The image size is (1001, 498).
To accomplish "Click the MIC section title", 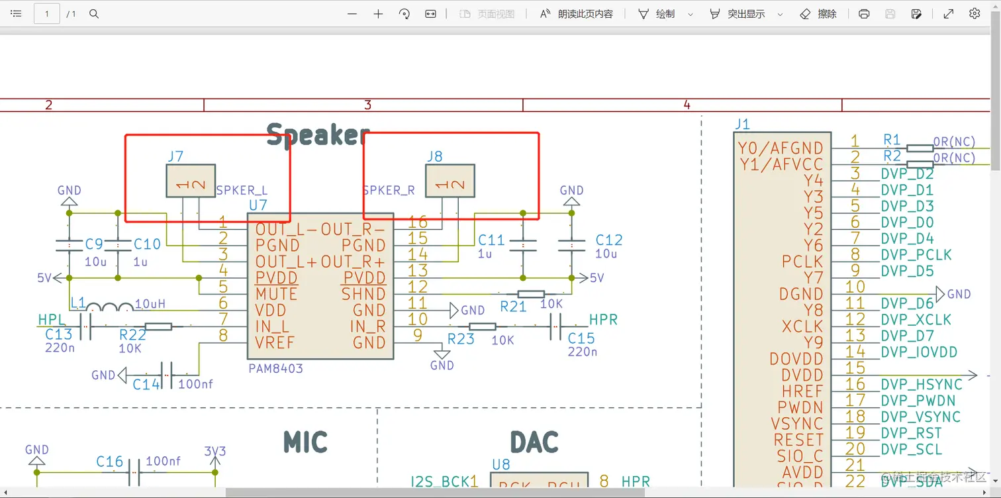I will [305, 442].
